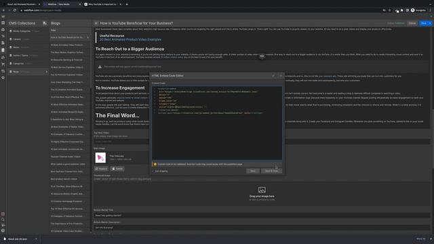Click the expand icon in HTML Embed editor header
This screenshot has height=244, width=434.
(273, 75)
